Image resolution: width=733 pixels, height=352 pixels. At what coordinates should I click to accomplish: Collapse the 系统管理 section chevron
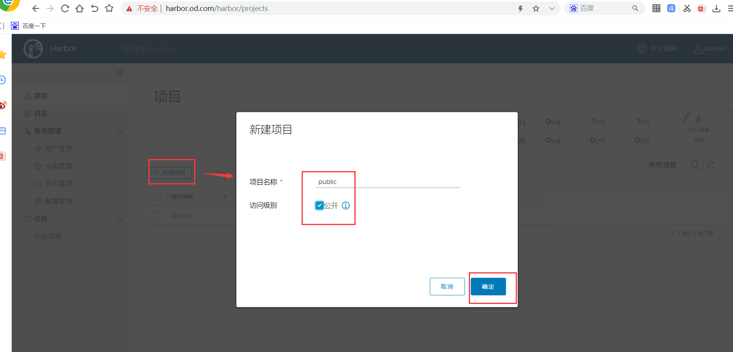[120, 131]
